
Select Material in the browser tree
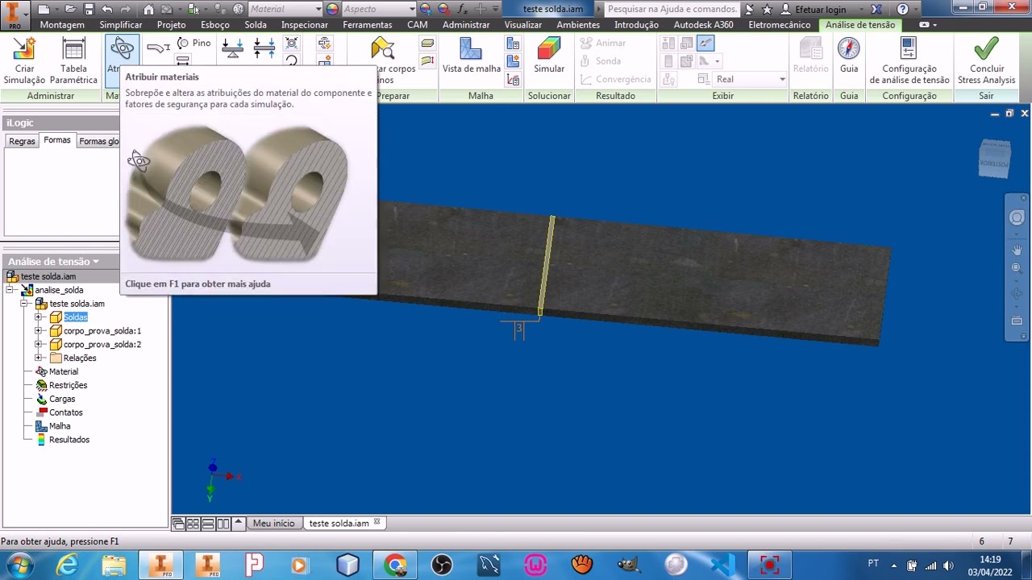click(64, 371)
